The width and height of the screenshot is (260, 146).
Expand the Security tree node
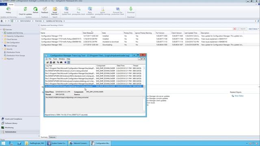(x=2, y=49)
